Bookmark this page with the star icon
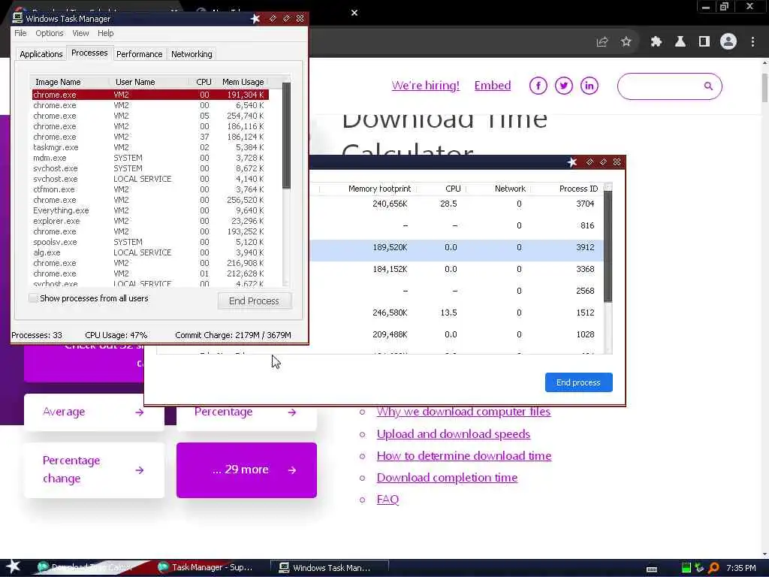The height and width of the screenshot is (577, 769). pos(626,42)
